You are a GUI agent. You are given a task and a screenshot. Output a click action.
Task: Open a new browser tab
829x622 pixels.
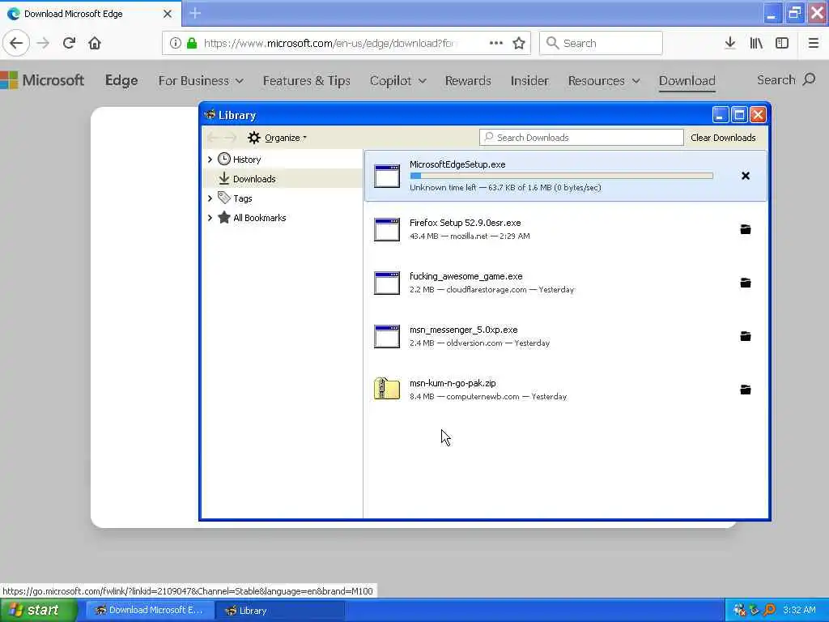pyautogui.click(x=195, y=13)
